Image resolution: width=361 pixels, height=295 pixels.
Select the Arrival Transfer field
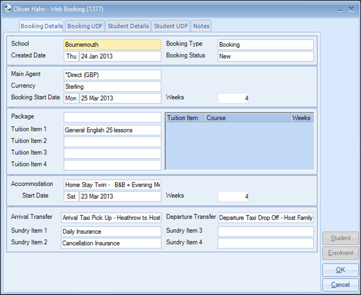point(111,218)
